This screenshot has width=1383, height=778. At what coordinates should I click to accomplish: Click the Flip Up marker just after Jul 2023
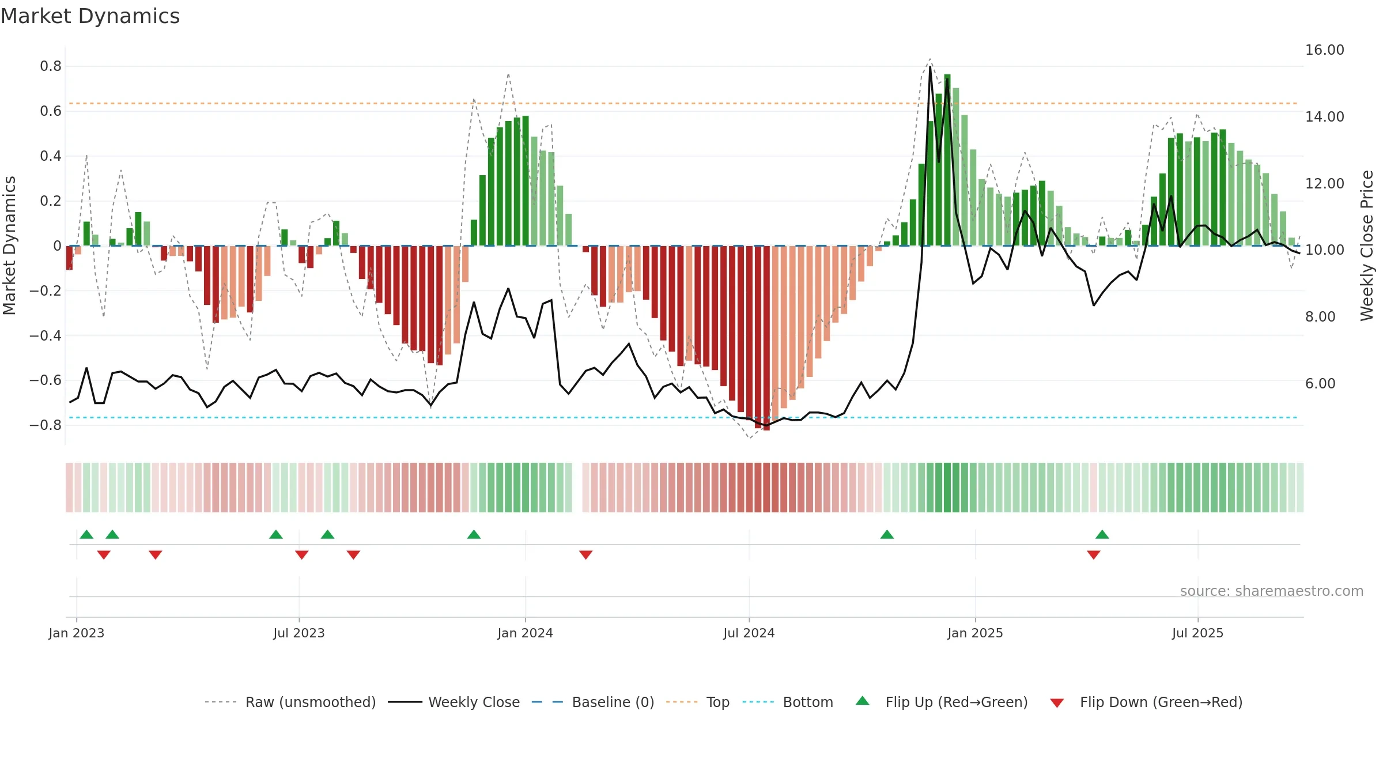click(x=328, y=534)
